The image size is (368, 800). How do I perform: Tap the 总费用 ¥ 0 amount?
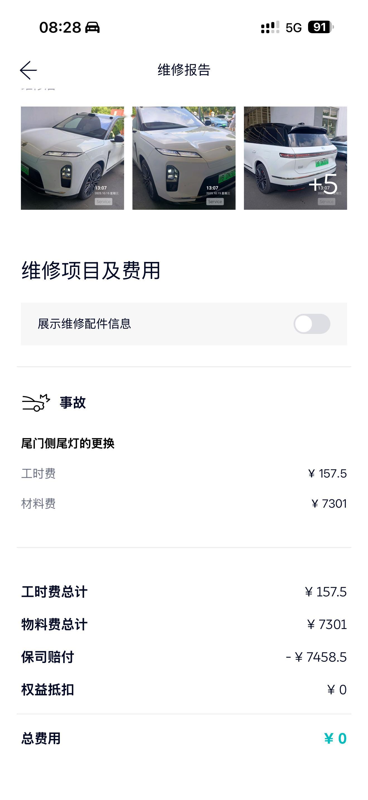tap(335, 739)
